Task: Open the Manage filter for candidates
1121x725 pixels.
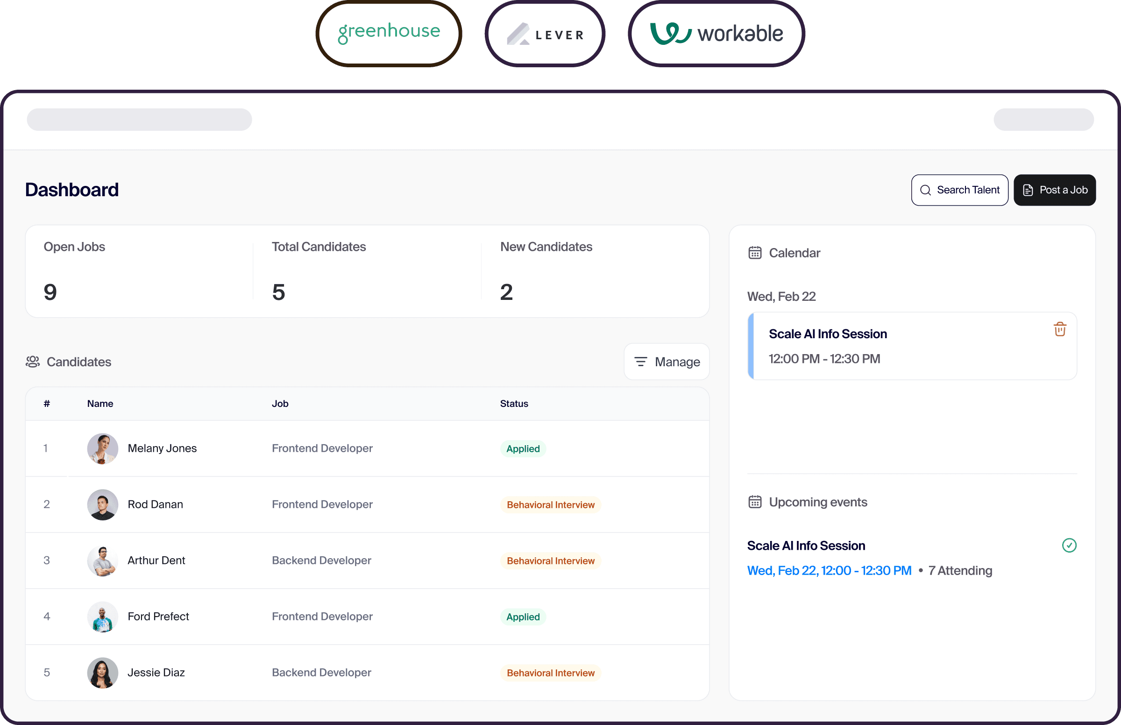Action: coord(667,362)
